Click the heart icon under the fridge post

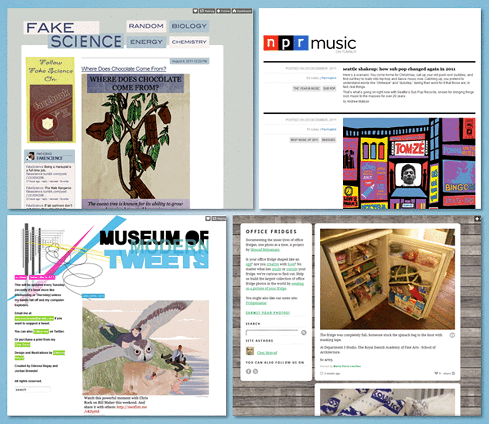coord(437,373)
